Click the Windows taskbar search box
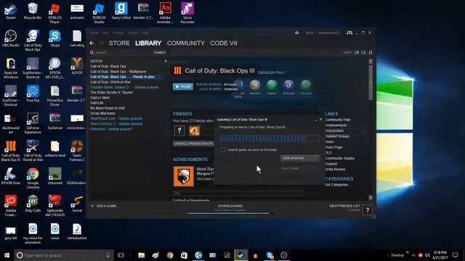The width and height of the screenshot is (465, 261). point(64,255)
